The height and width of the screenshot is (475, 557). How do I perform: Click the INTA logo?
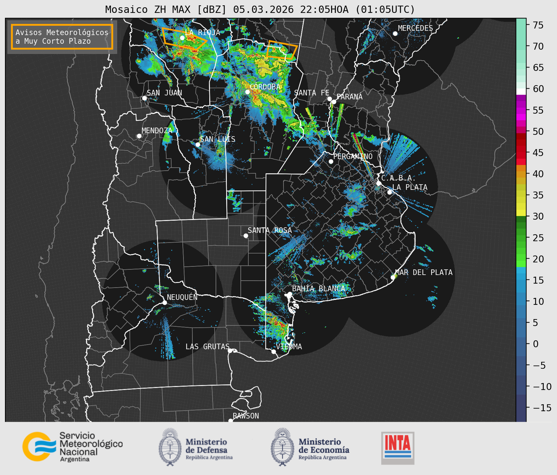pos(398,448)
